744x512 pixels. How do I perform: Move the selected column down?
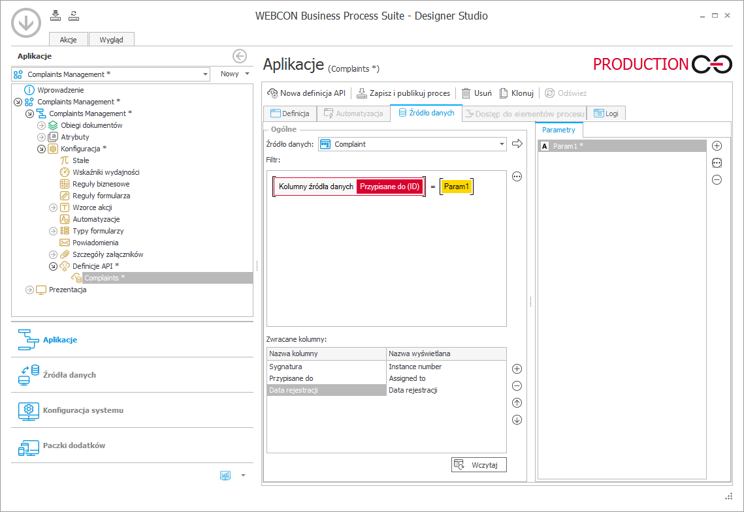[x=517, y=420]
